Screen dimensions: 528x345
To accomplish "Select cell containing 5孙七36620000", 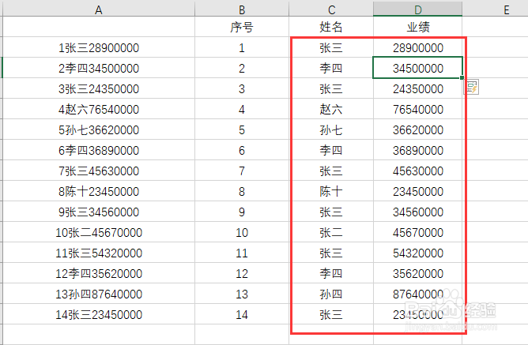I will [x=99, y=129].
